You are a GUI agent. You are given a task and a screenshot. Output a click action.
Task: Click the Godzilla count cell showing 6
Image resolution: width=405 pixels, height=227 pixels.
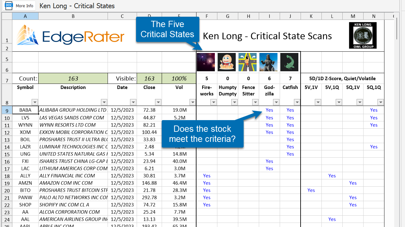pyautogui.click(x=269, y=79)
